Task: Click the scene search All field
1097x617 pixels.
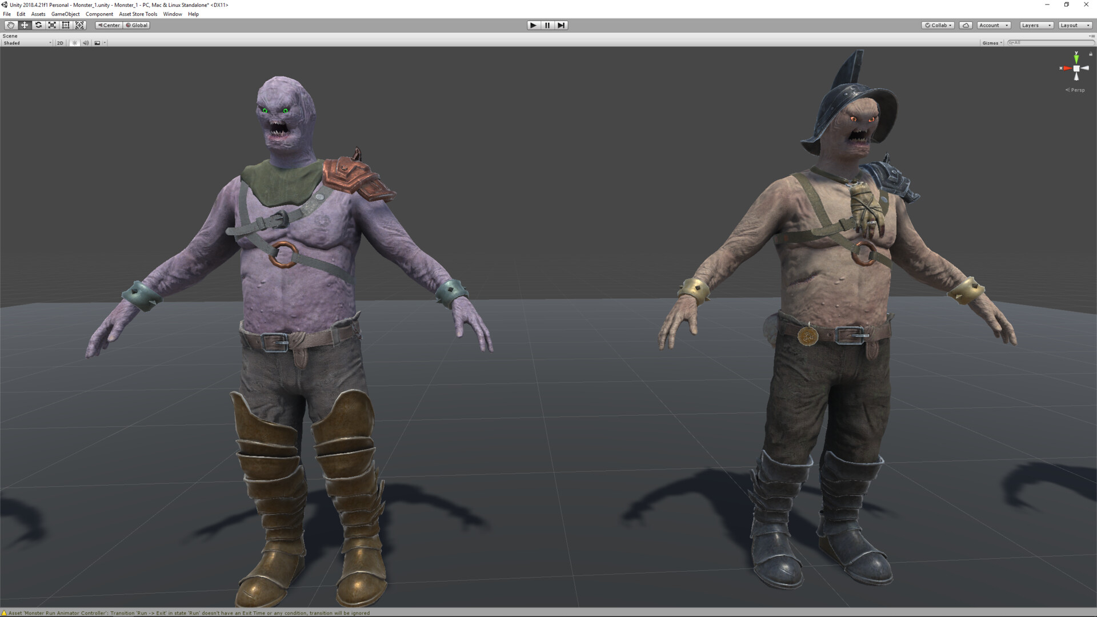Action: 1050,43
